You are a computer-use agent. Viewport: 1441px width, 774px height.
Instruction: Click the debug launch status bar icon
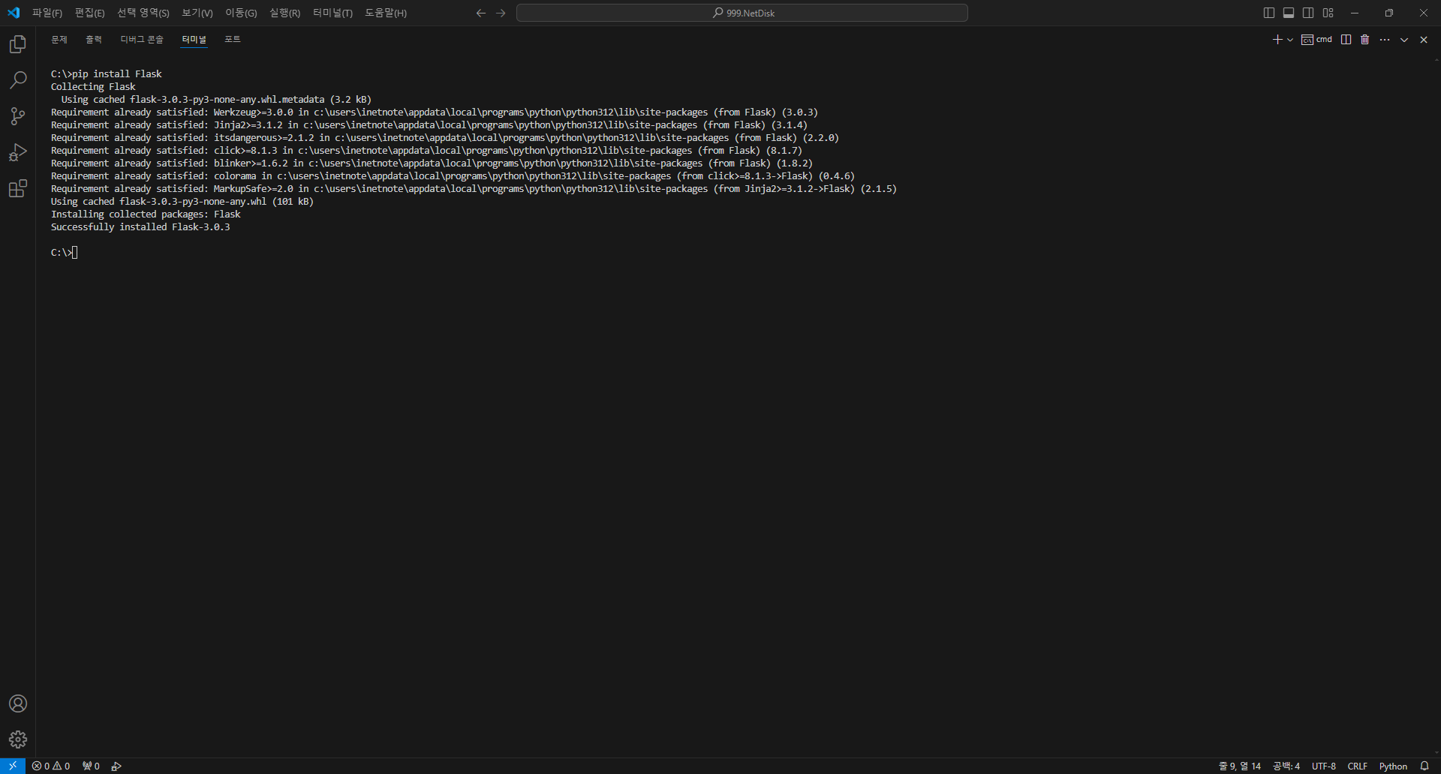116,766
